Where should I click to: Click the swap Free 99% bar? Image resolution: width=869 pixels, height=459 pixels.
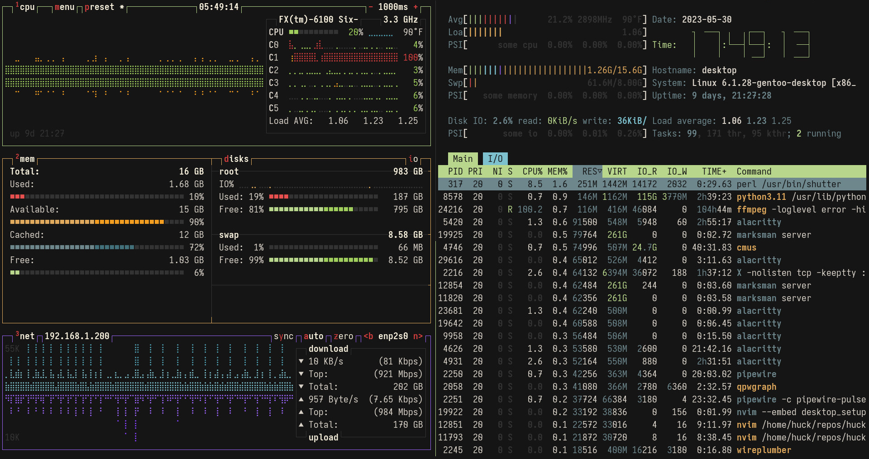point(324,260)
